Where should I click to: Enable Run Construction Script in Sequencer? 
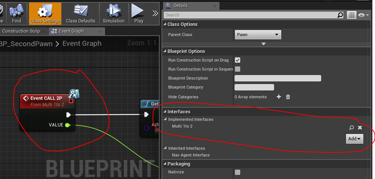pos(238,69)
